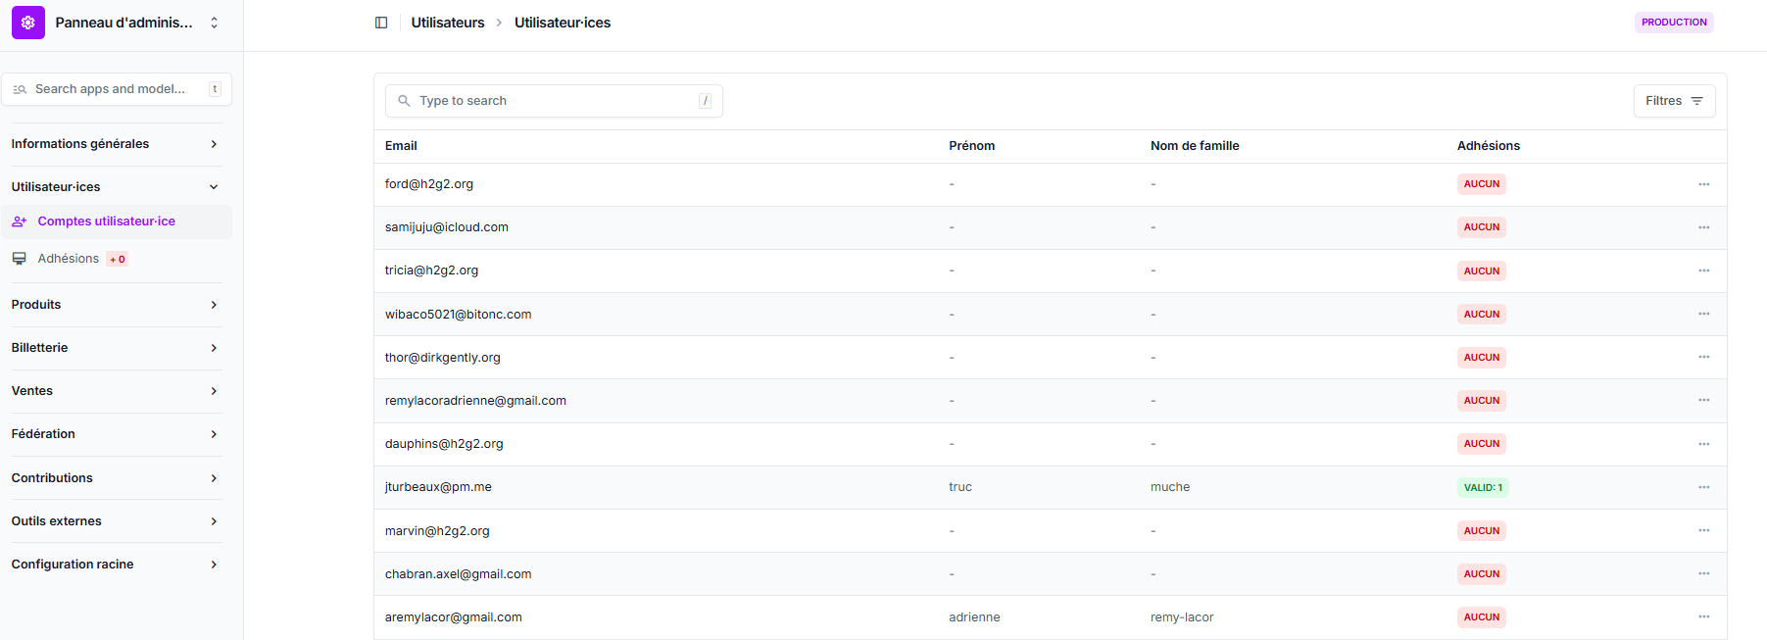Open the Filtres button
This screenshot has height=640, width=1767.
click(x=1673, y=101)
